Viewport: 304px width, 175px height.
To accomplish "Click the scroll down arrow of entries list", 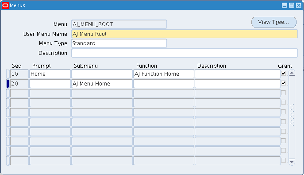I will [x=292, y=162].
